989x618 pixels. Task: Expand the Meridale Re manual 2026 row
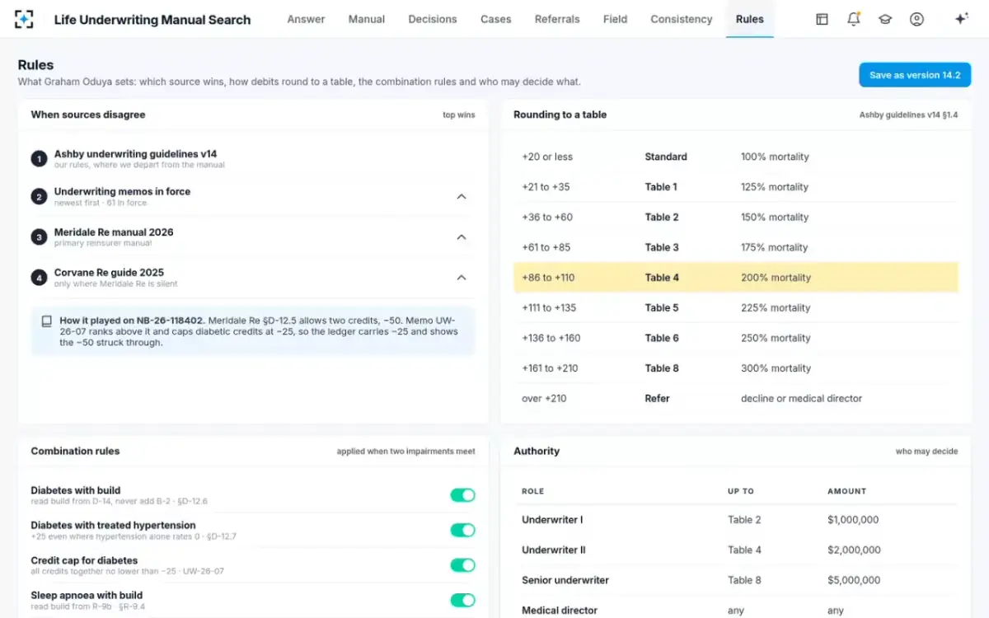point(462,237)
